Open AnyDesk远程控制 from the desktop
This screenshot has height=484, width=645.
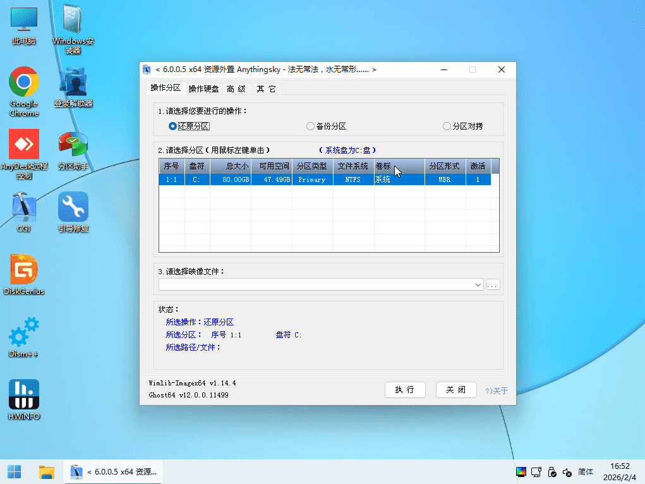click(x=23, y=144)
